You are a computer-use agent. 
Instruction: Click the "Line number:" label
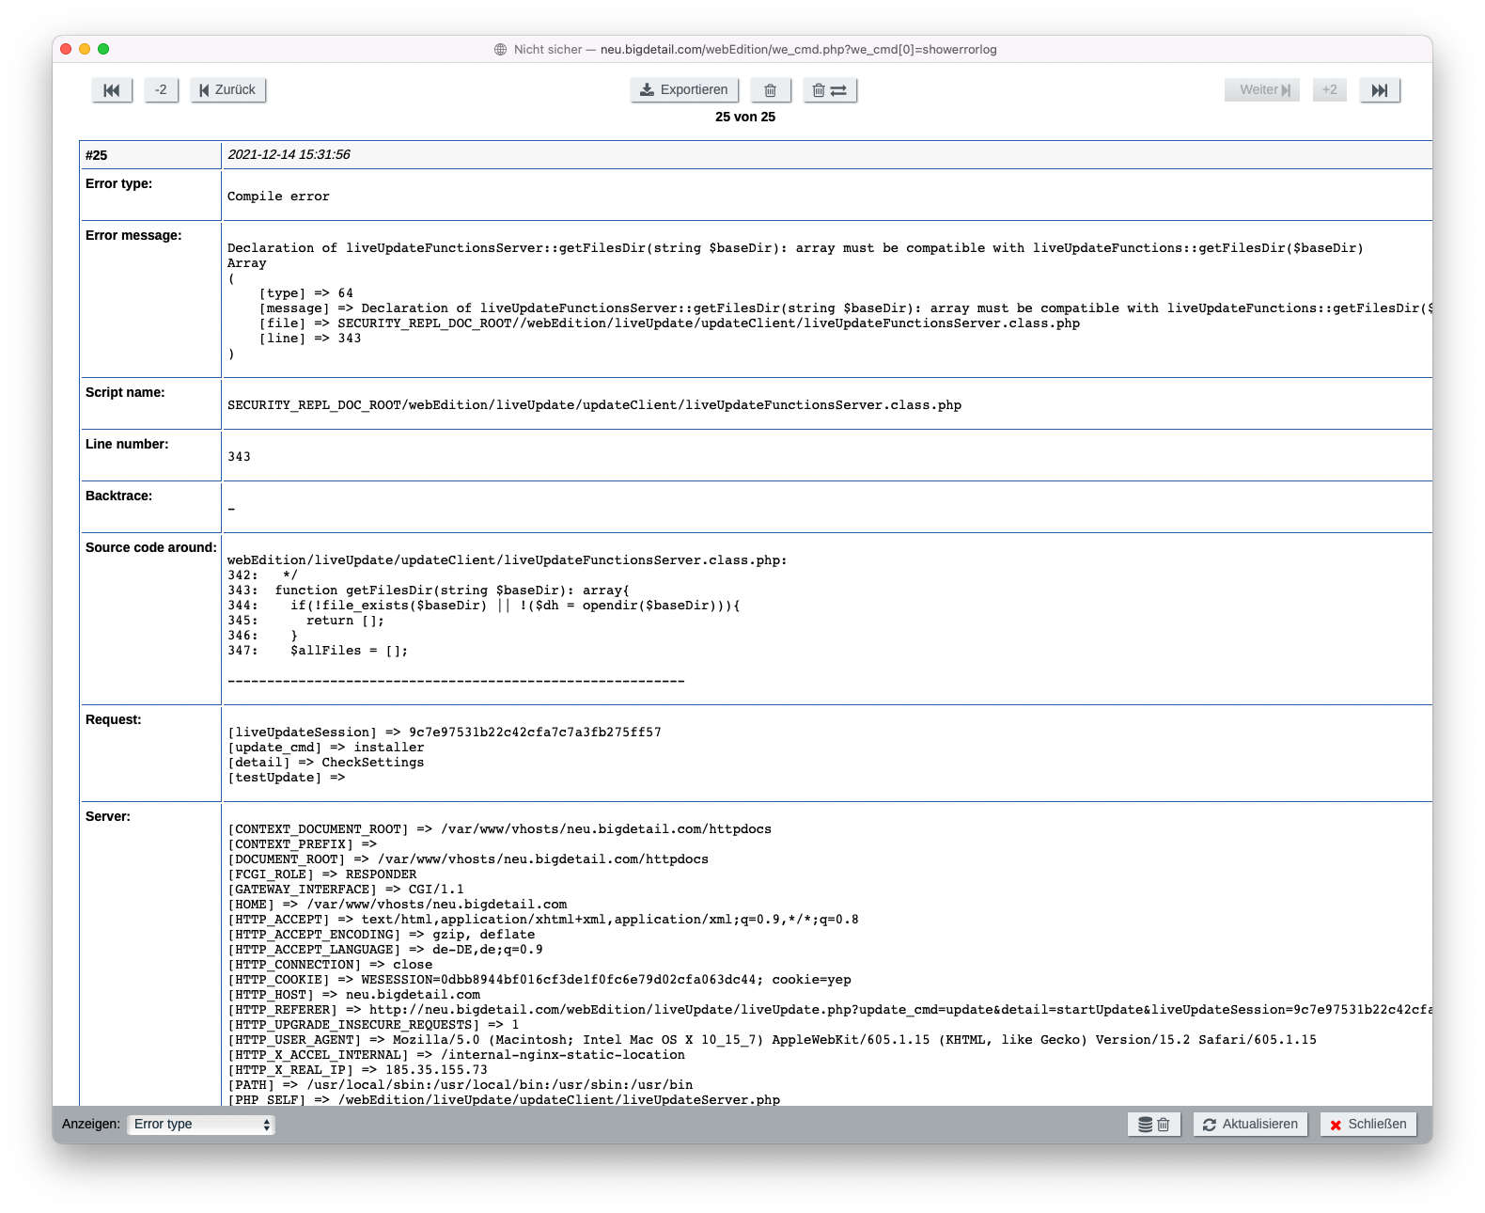(x=127, y=445)
